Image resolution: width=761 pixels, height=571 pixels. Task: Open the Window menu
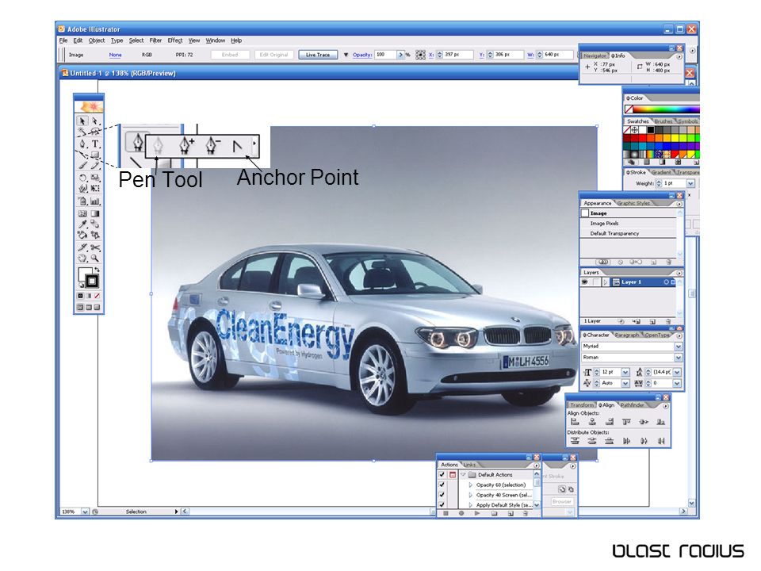coord(215,40)
